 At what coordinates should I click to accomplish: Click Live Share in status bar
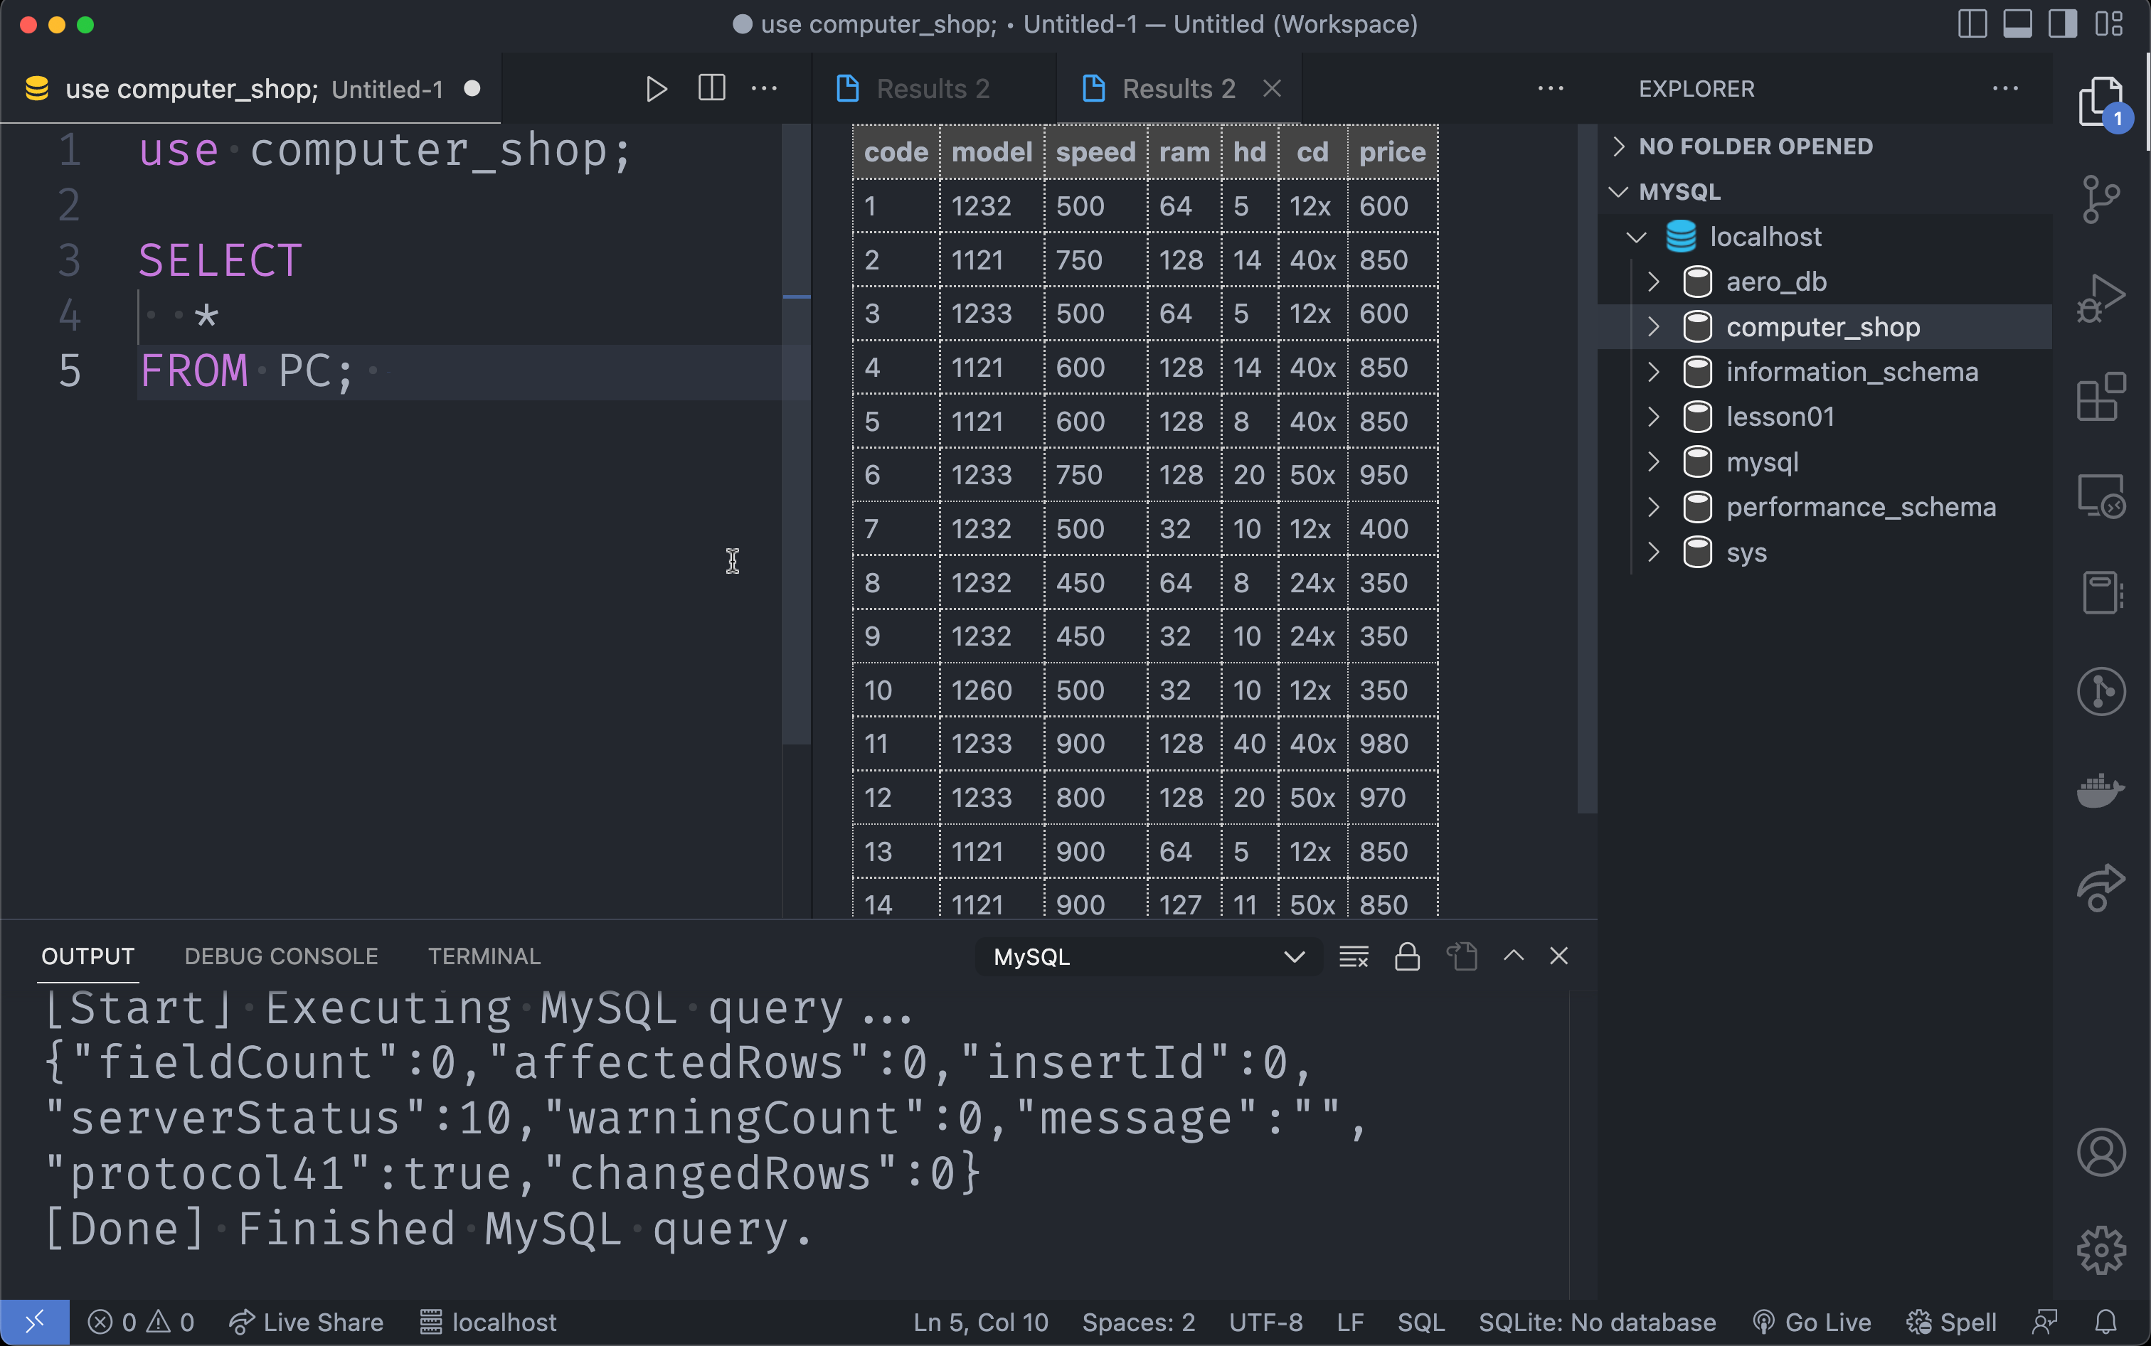[307, 1323]
